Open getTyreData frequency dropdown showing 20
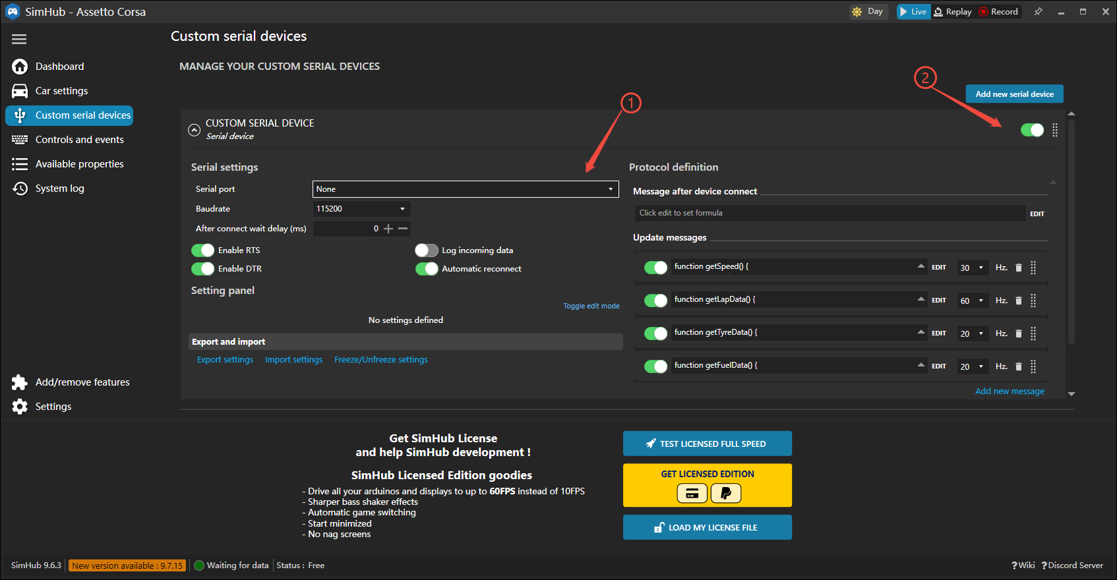This screenshot has width=1117, height=580. click(973, 333)
